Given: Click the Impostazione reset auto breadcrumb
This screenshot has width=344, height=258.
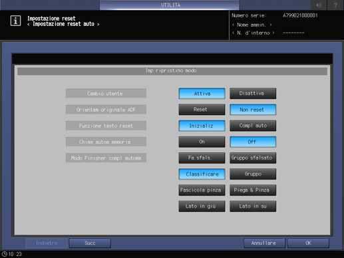Looking at the screenshot, I should coord(63,24).
